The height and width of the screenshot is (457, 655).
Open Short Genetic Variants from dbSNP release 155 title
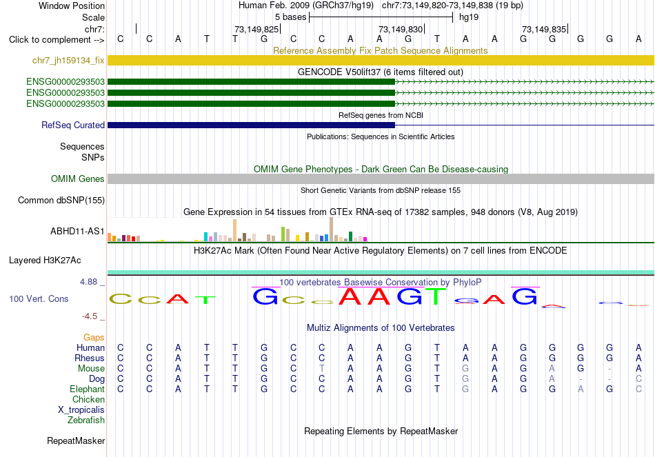(381, 190)
